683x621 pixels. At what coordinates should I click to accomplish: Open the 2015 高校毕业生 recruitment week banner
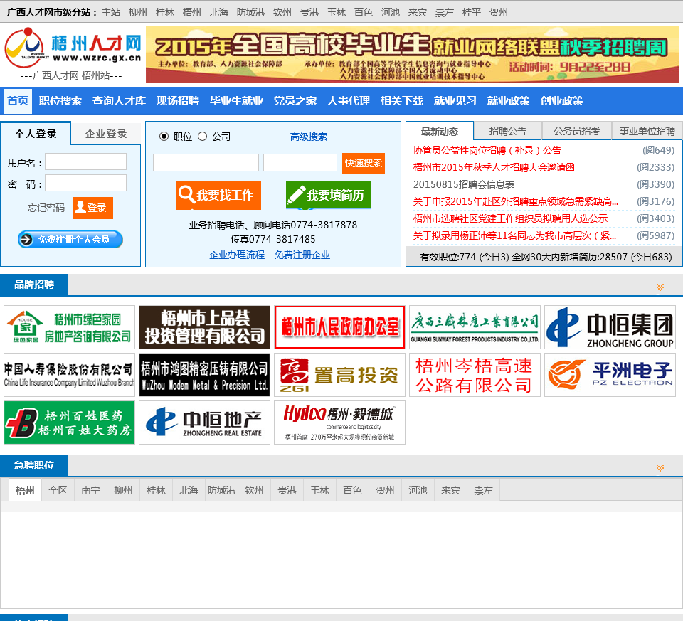[x=412, y=55]
